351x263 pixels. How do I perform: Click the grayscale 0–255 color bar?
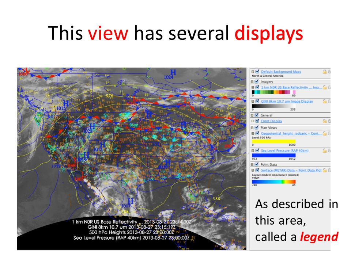(273, 106)
